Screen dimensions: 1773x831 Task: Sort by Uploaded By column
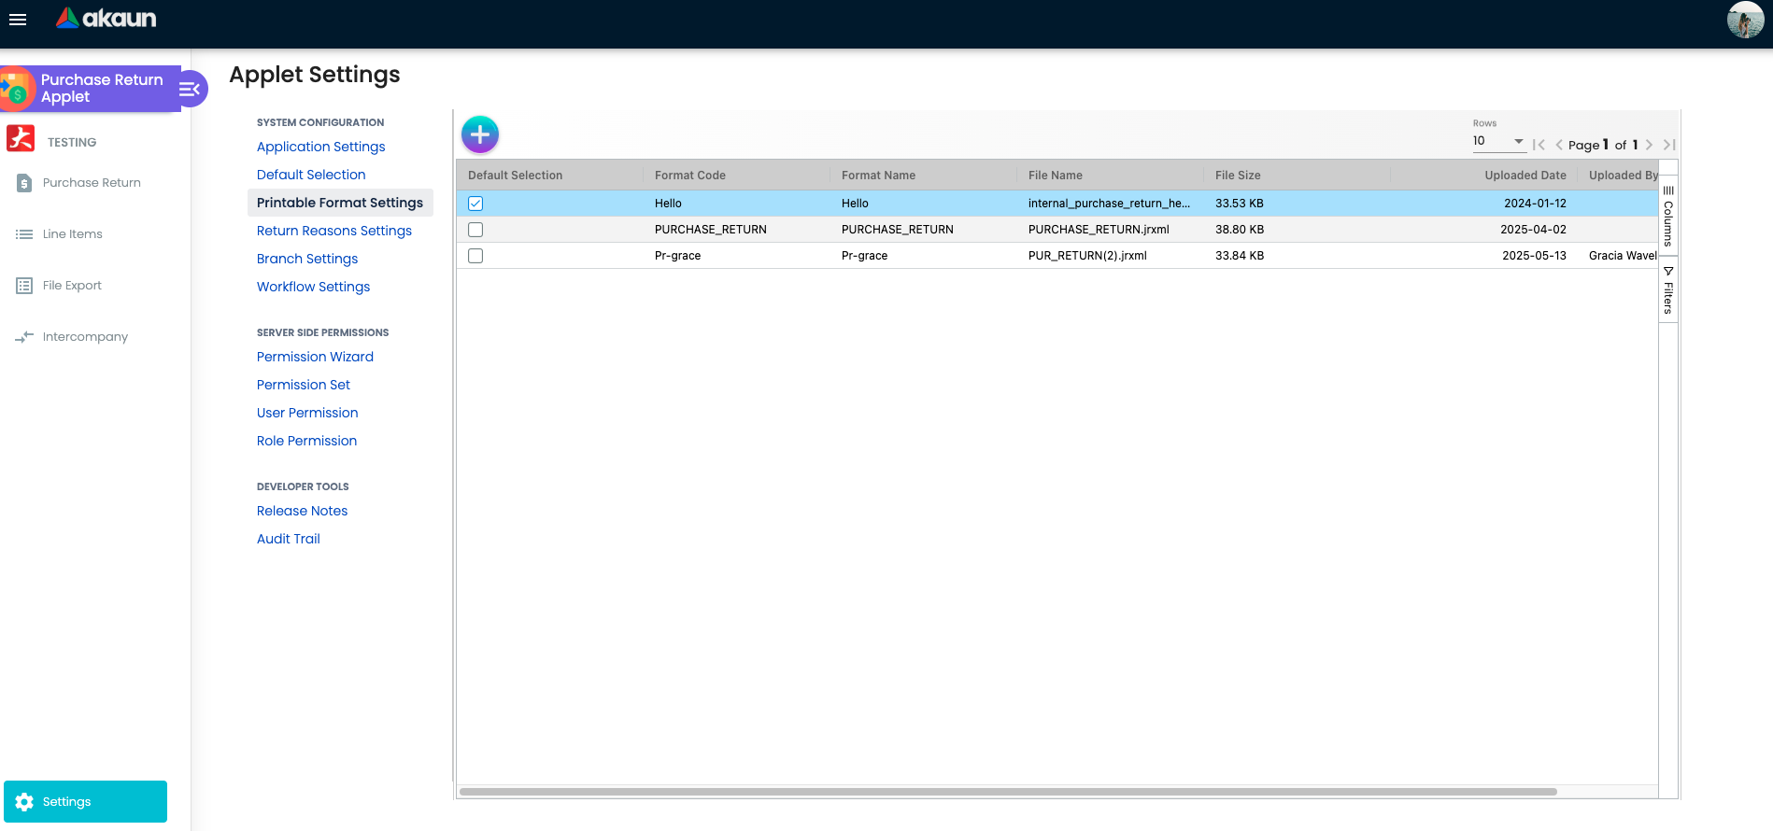[x=1623, y=176]
